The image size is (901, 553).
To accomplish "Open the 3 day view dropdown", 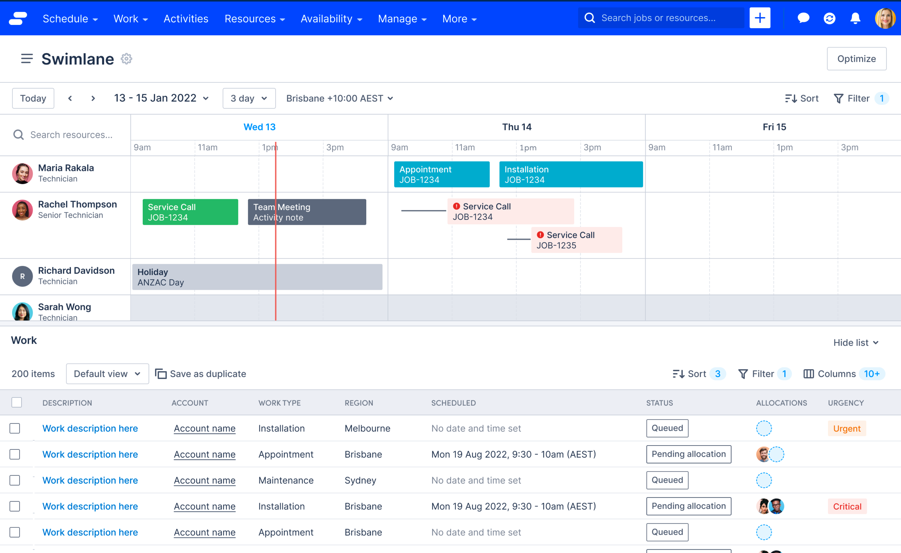I will 249,98.
